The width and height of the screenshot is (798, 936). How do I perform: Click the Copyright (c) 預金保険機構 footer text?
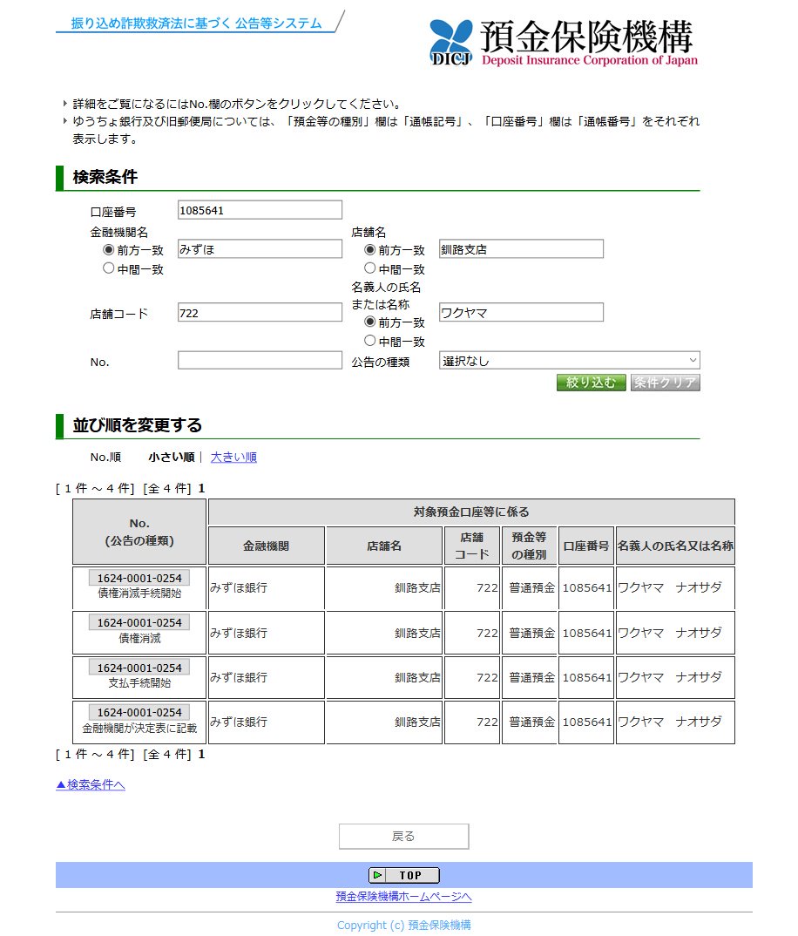(404, 925)
